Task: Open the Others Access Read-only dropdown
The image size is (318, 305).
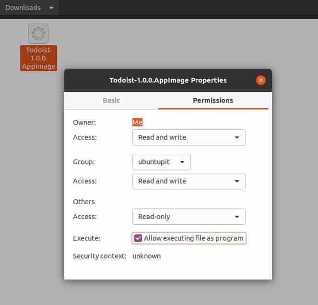Action: pos(189,217)
